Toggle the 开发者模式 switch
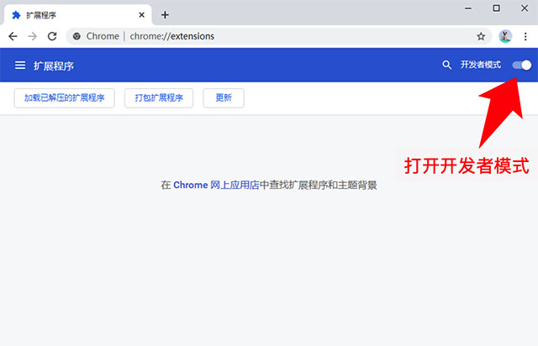This screenshot has height=346, width=538. pyautogui.click(x=522, y=66)
